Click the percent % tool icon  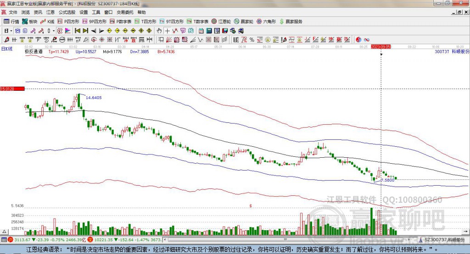(252, 39)
